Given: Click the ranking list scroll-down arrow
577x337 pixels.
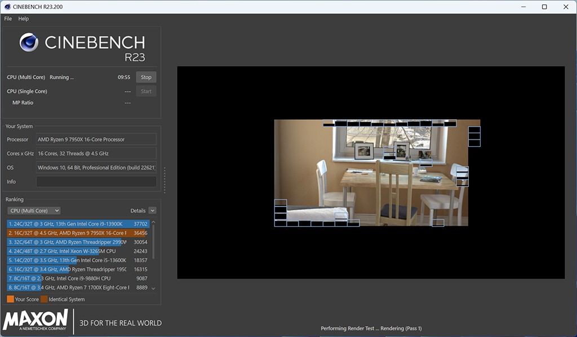Looking at the screenshot, I should click(154, 289).
